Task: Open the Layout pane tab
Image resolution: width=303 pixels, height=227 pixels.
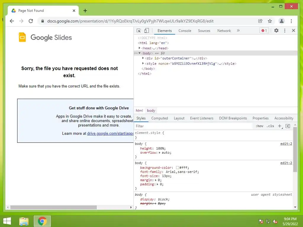Action: pyautogui.click(x=179, y=118)
